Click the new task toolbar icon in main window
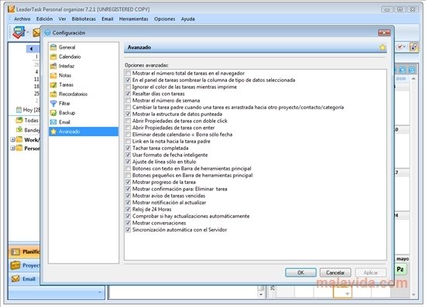 (19, 32)
